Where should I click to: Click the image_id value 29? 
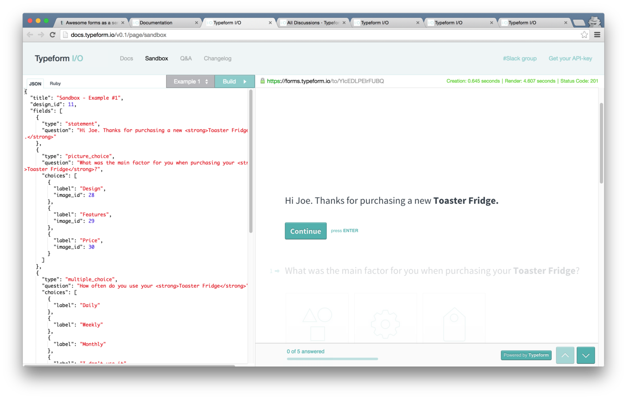[91, 221]
